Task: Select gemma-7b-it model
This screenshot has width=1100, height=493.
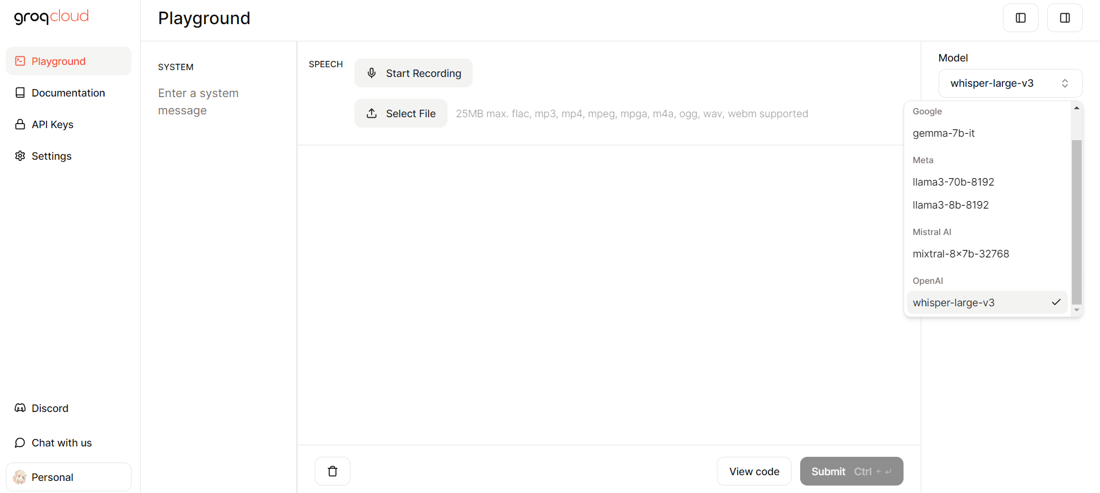Action: pos(987,133)
